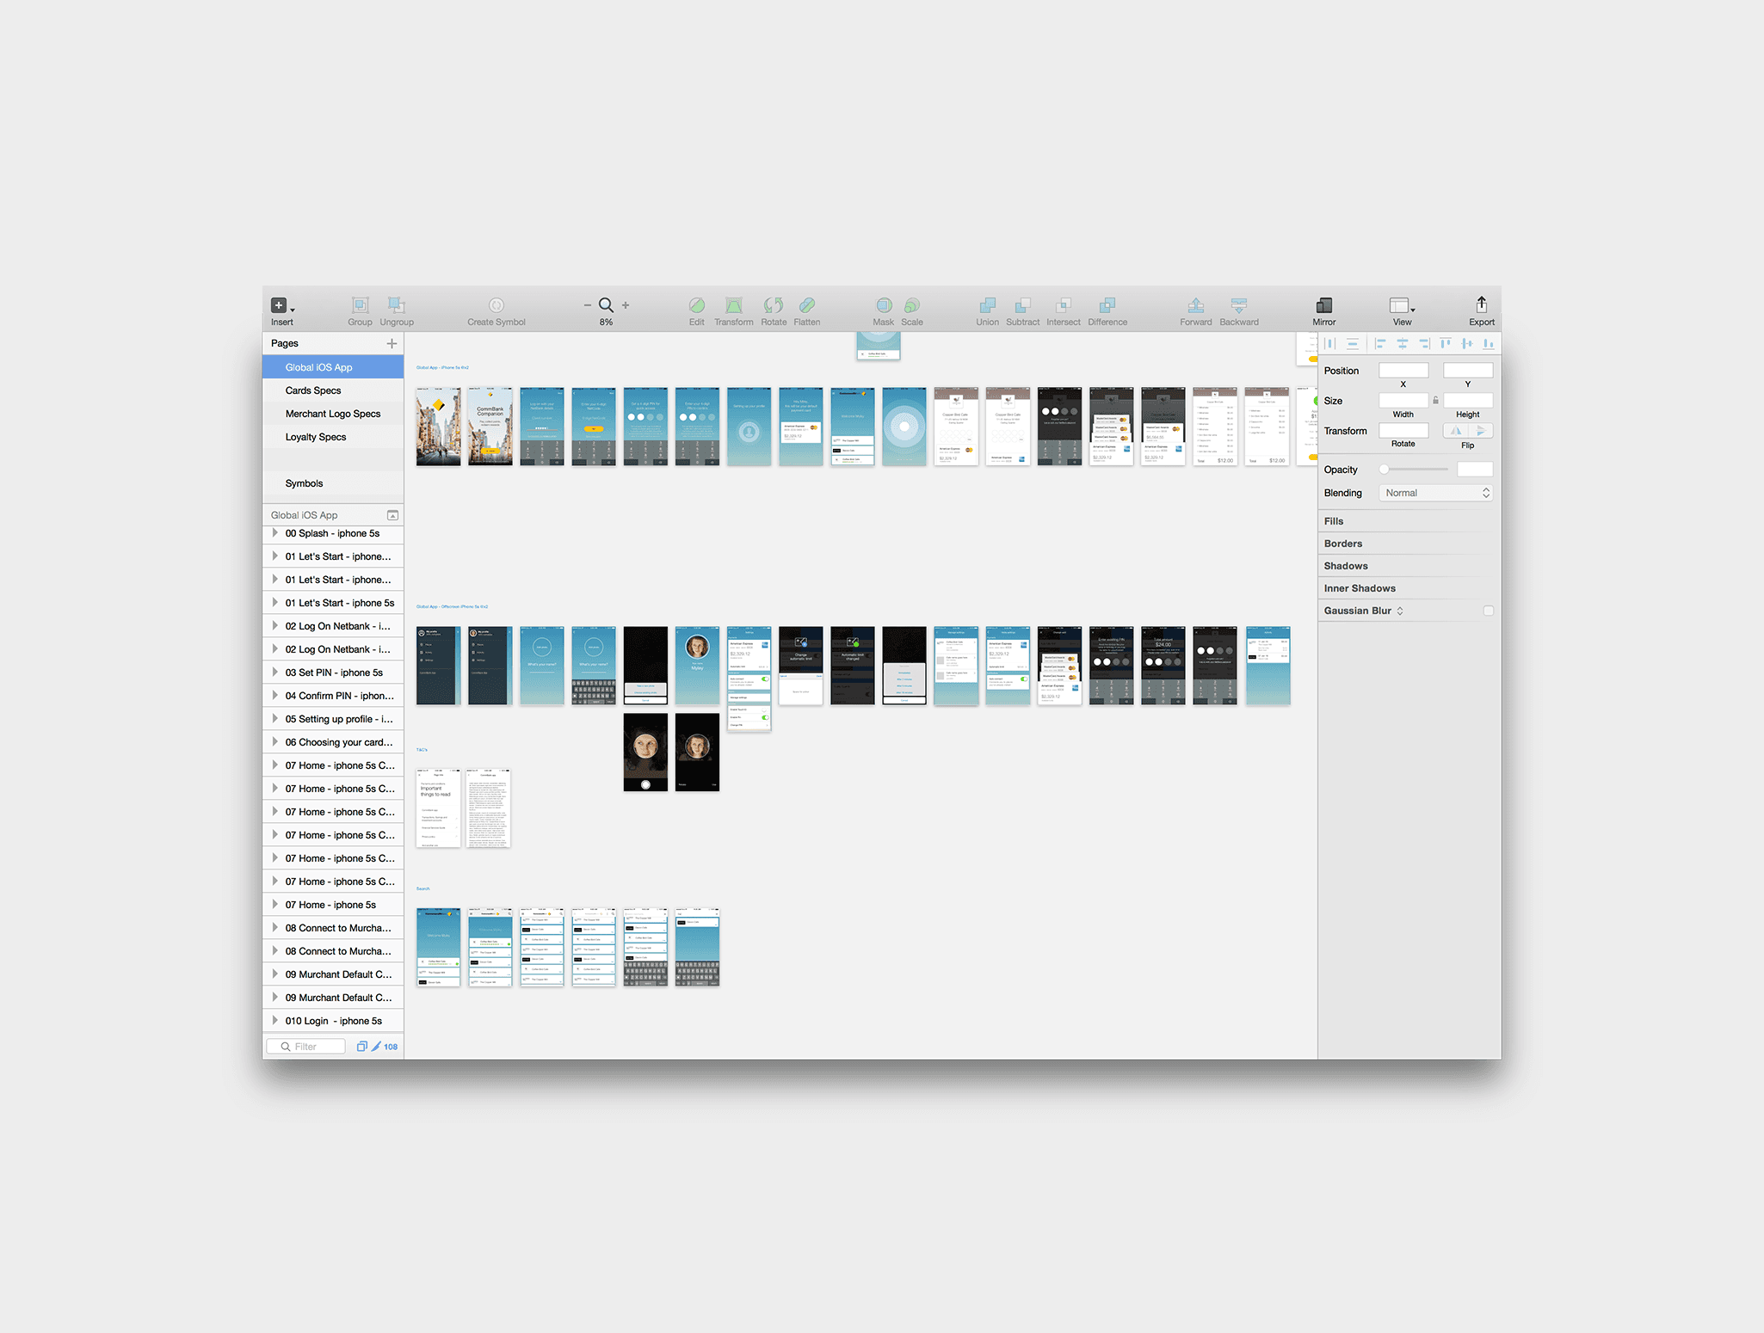The image size is (1764, 1333).
Task: Click the Rotate toolbar icon
Action: coord(774,306)
